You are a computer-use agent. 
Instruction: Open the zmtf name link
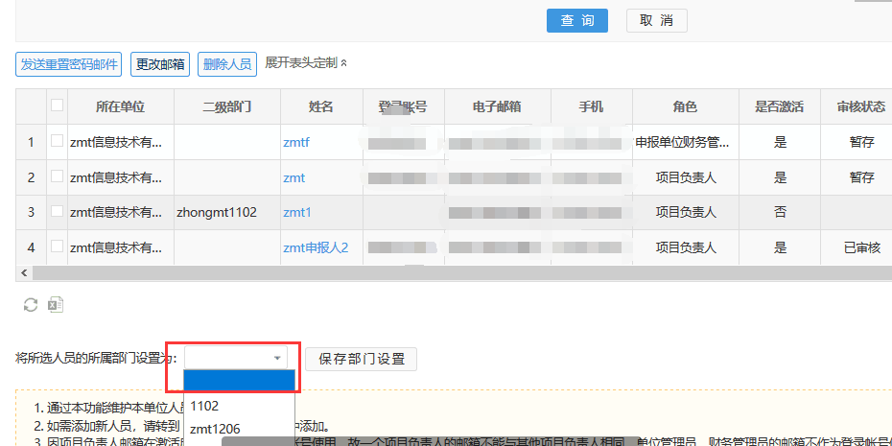click(296, 142)
